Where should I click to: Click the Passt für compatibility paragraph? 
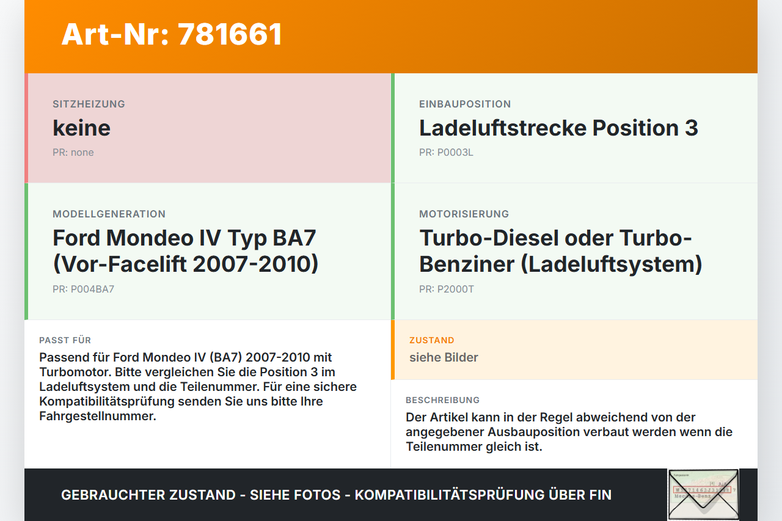[198, 387]
